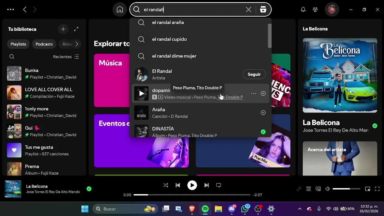Select suggestion el randal araña
The width and height of the screenshot is (384, 216).
click(199, 22)
